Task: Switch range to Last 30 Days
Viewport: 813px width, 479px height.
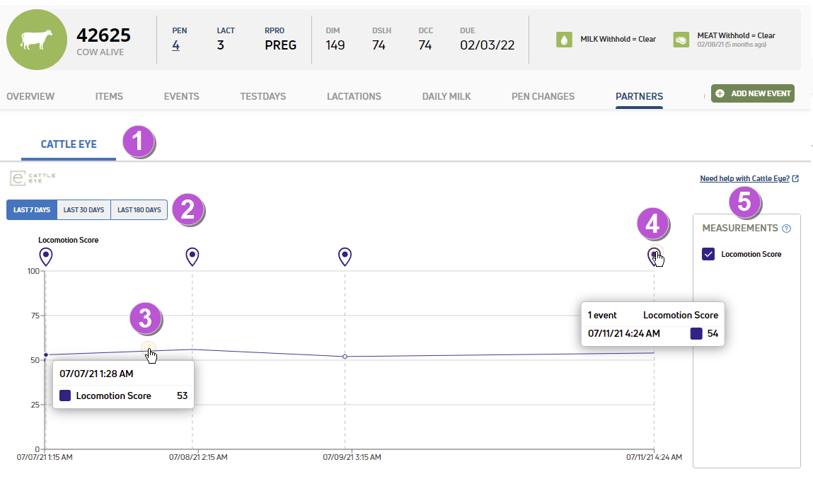Action: (x=84, y=210)
